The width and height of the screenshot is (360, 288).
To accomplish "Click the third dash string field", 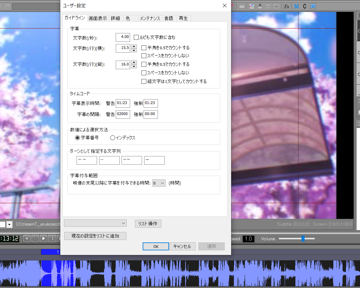I will click(132, 160).
